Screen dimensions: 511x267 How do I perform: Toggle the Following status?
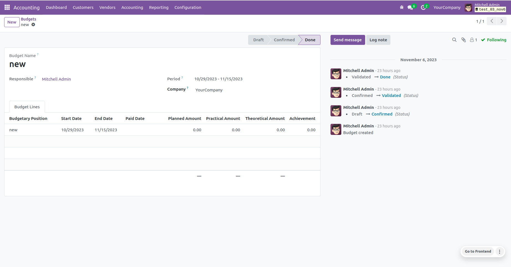(x=494, y=40)
